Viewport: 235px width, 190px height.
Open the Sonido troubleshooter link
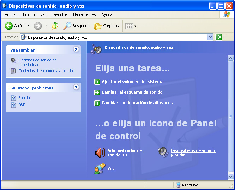click(24, 98)
